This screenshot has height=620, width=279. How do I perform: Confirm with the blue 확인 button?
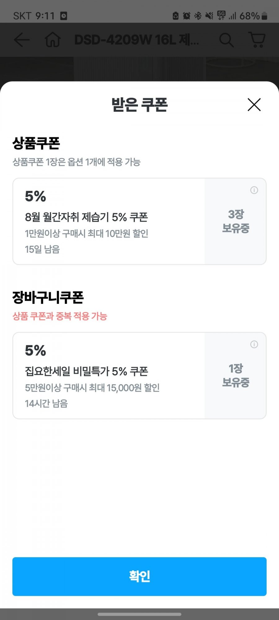[x=139, y=576]
